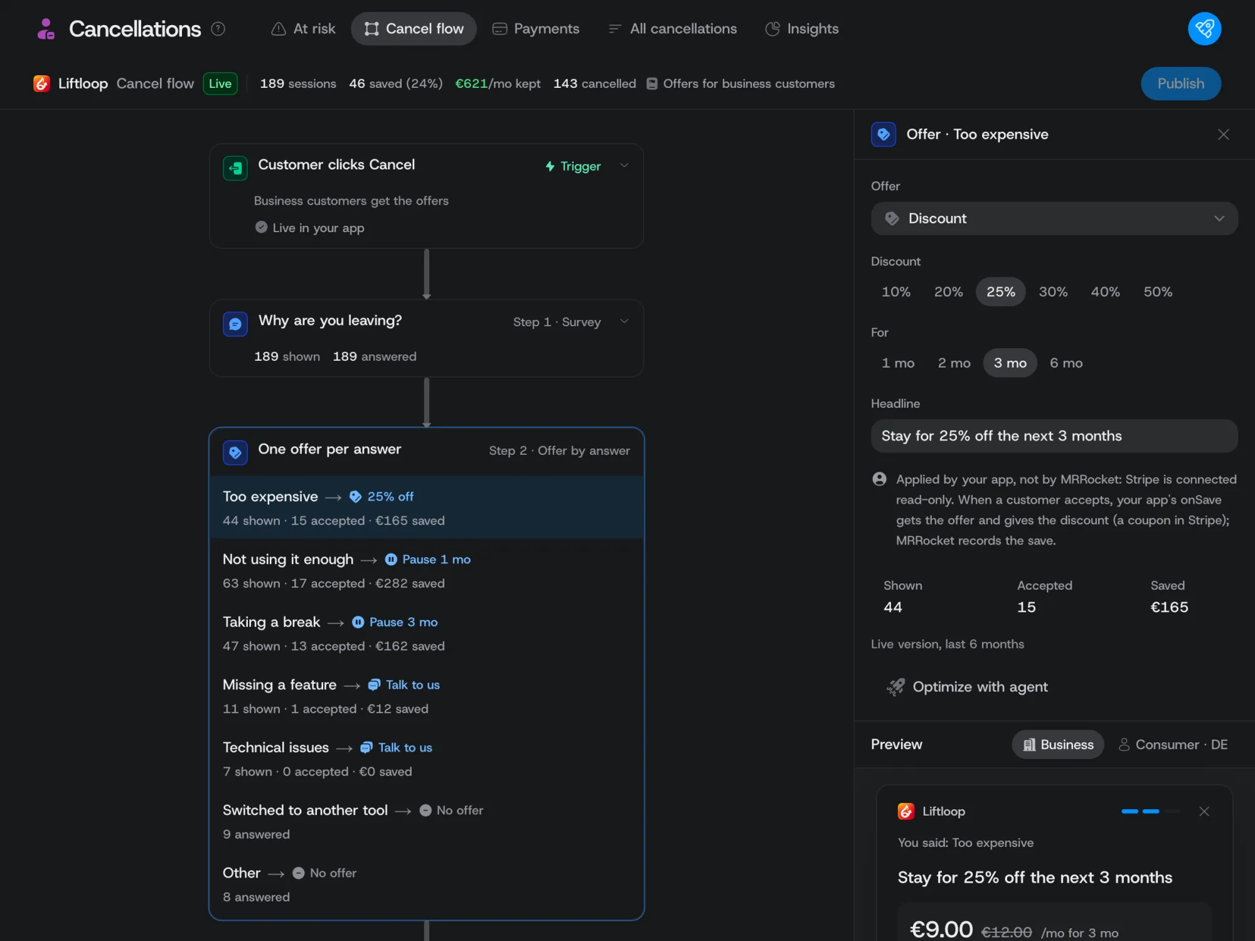Click the rocket icon next to Optimize with agent
This screenshot has height=941, width=1255.
pyautogui.click(x=895, y=687)
